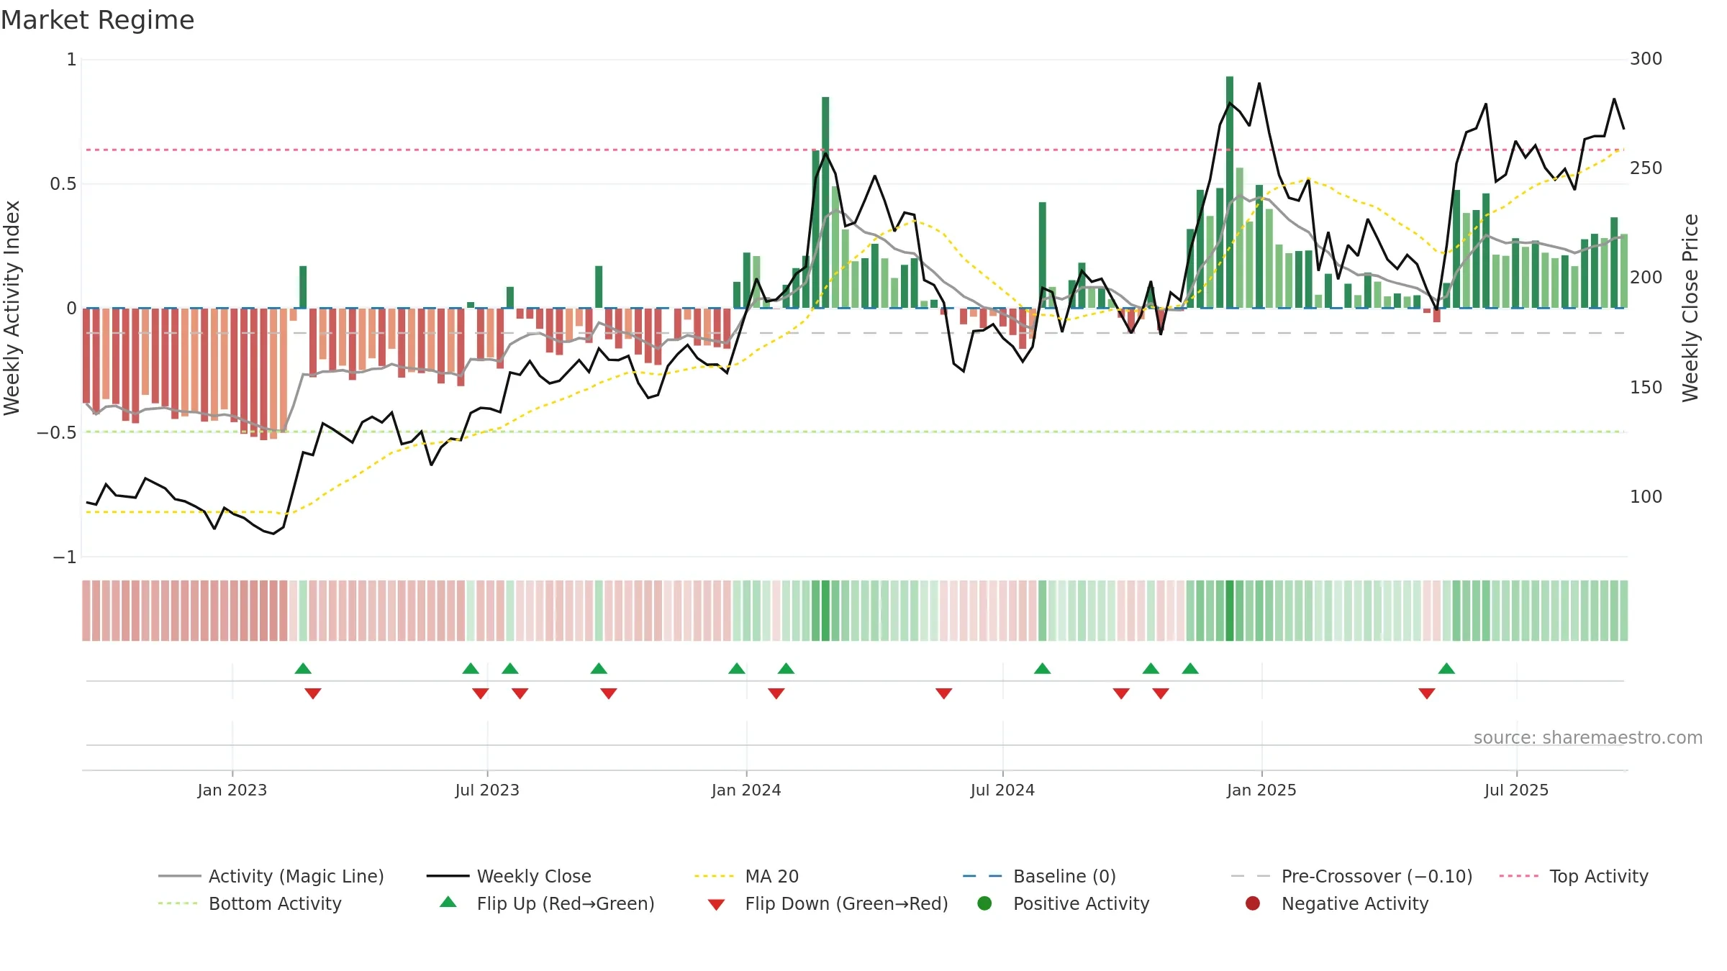Click the 200 price axis label
Viewport: 1727px width, 971px height.
pyautogui.click(x=1646, y=278)
